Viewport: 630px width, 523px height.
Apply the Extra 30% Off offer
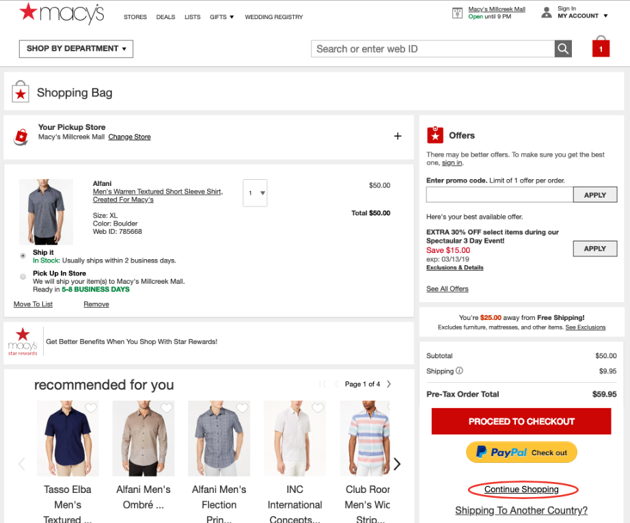click(x=594, y=248)
